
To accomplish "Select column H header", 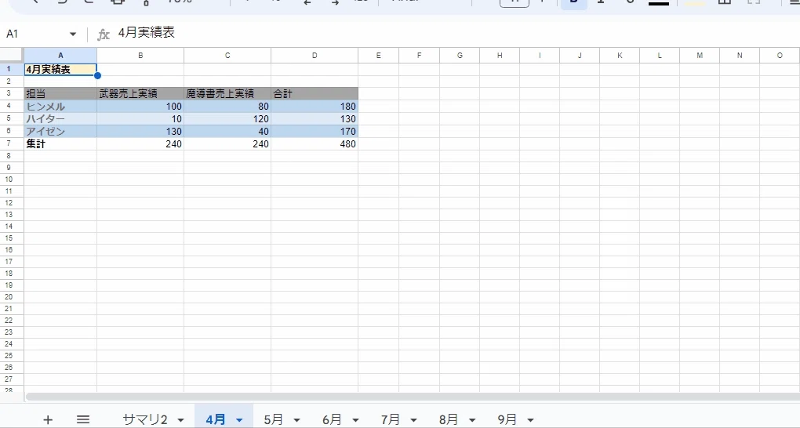I will coord(500,55).
